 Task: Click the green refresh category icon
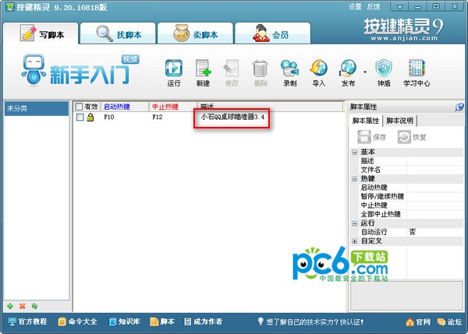tap(34, 306)
